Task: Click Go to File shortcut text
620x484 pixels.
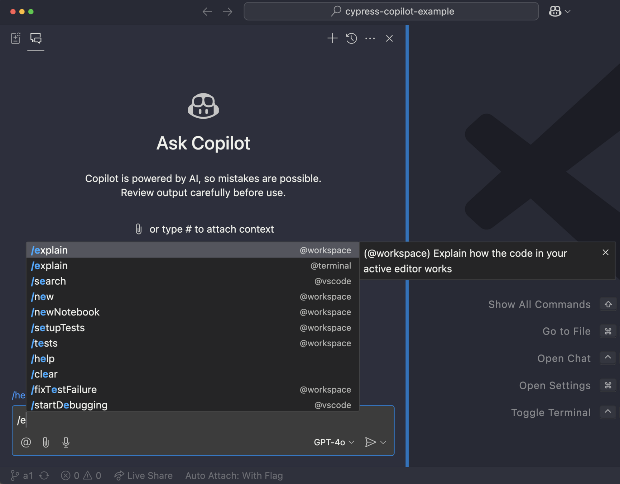Action: point(567,331)
